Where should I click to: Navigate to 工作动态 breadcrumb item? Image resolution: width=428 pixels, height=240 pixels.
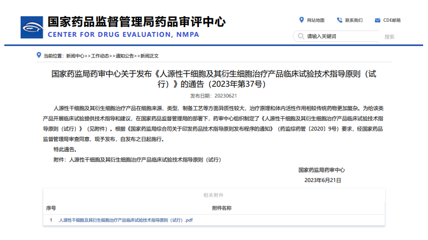tap(100, 56)
